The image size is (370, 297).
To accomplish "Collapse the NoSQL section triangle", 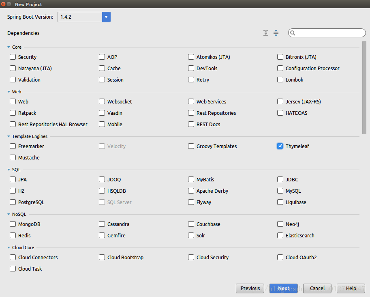I will point(9,214).
